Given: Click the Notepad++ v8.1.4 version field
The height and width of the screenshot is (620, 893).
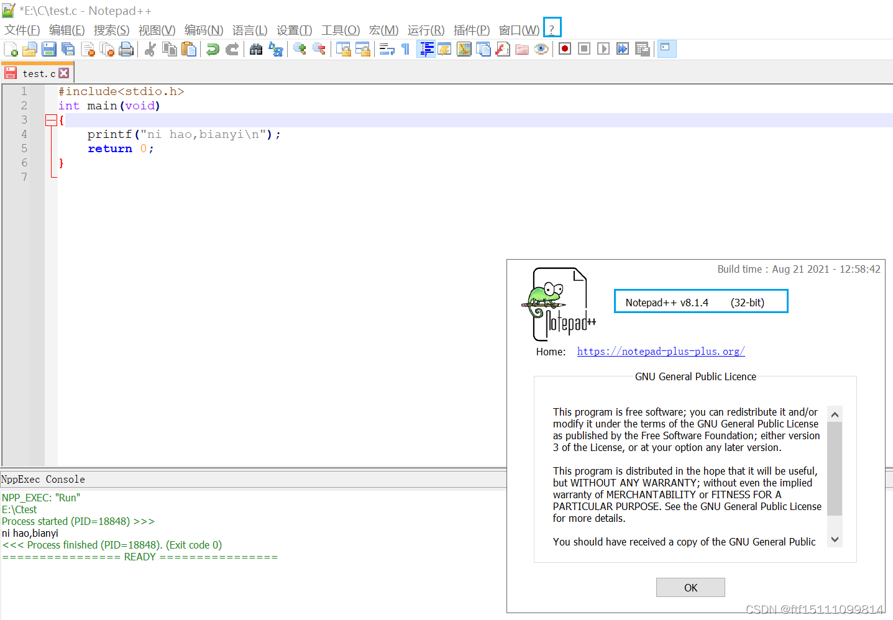Looking at the screenshot, I should coord(701,302).
